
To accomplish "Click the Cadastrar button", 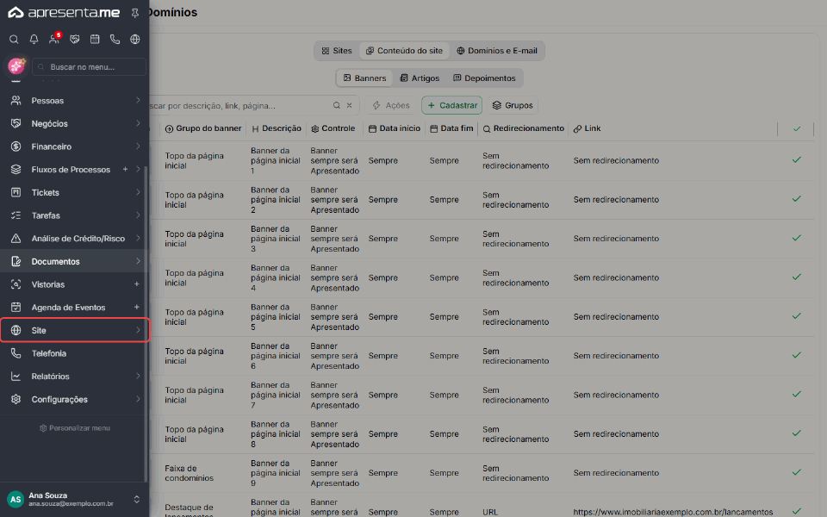I will point(452,105).
